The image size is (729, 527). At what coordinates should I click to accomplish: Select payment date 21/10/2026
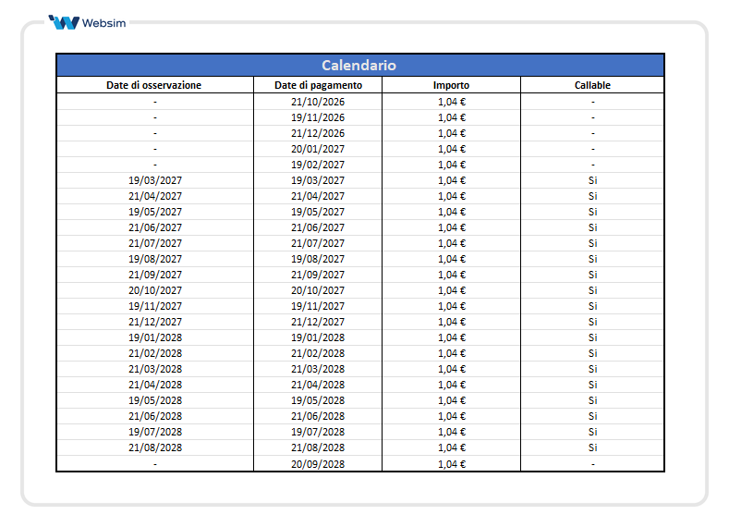318,102
